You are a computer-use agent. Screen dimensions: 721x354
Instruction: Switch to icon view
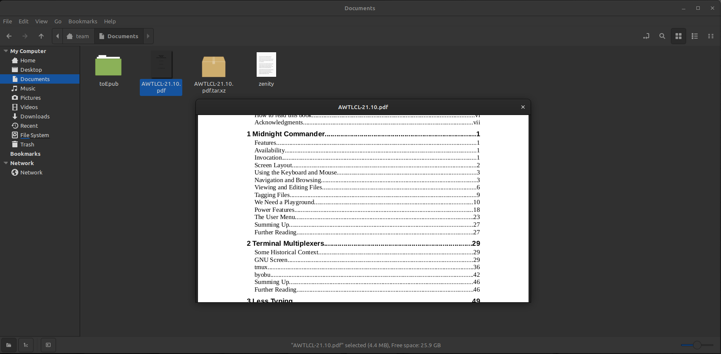pos(679,36)
